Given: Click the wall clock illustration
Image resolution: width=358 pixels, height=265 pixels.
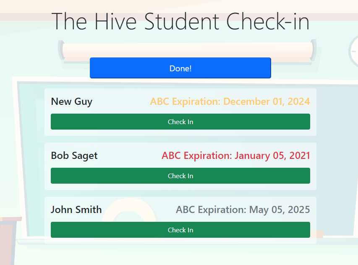Looking at the screenshot, I should click(353, 51).
